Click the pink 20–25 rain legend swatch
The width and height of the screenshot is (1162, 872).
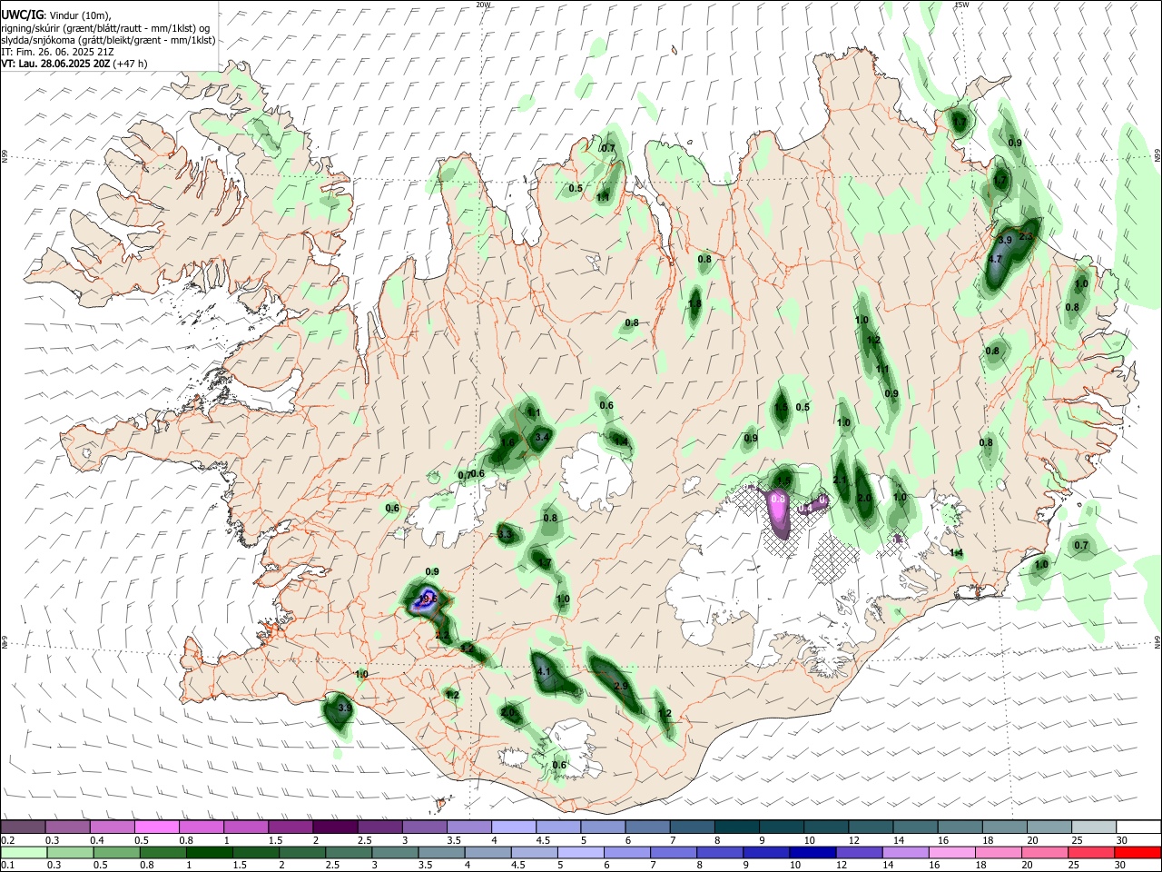click(x=1044, y=852)
